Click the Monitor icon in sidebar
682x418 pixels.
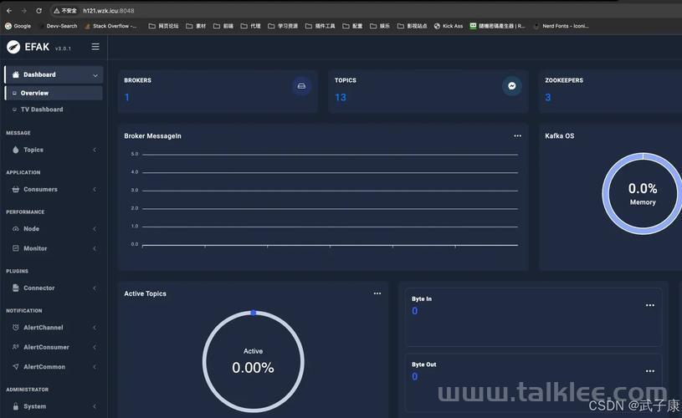(x=16, y=248)
